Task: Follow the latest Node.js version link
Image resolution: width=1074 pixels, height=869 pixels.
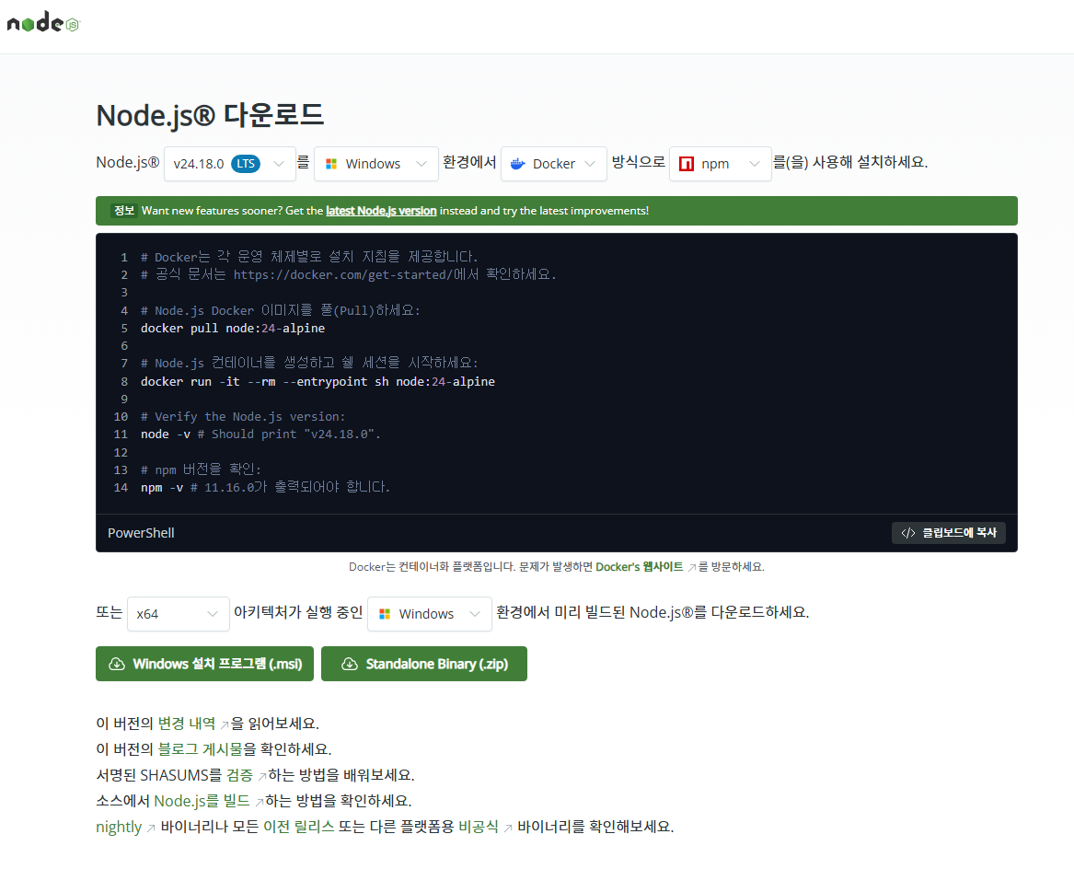Action: pyautogui.click(x=381, y=211)
